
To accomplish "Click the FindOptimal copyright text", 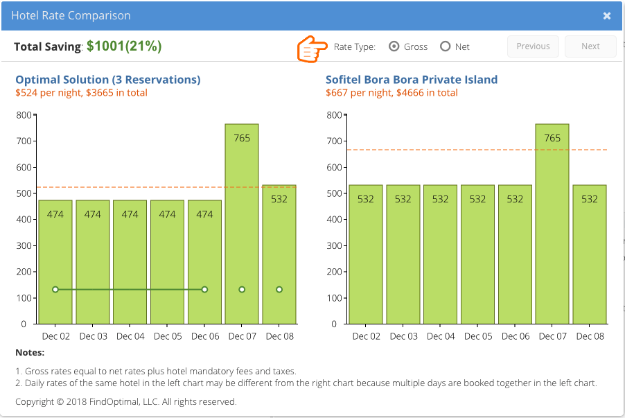I will click(x=126, y=401).
